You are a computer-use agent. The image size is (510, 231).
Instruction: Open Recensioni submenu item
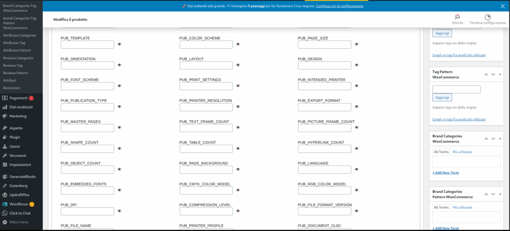click(11, 88)
